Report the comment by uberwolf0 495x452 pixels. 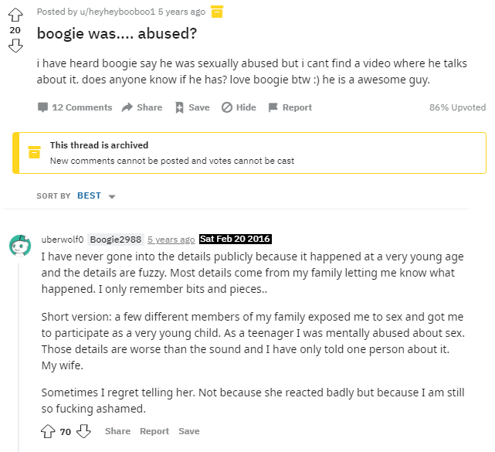point(154,431)
